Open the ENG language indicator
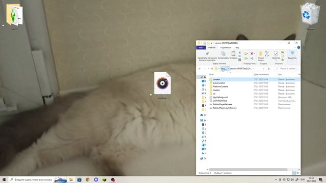 point(303,179)
